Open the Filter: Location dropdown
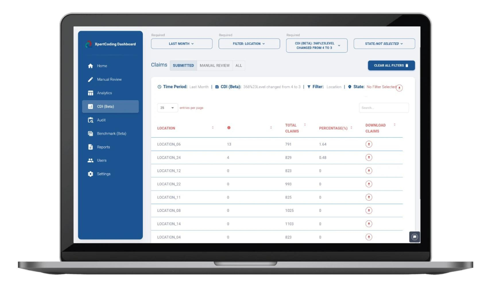Screen dimensions: 491x293 [249, 44]
